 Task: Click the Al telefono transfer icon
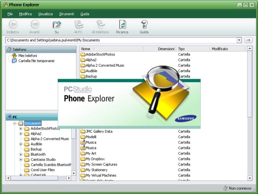point(101,25)
